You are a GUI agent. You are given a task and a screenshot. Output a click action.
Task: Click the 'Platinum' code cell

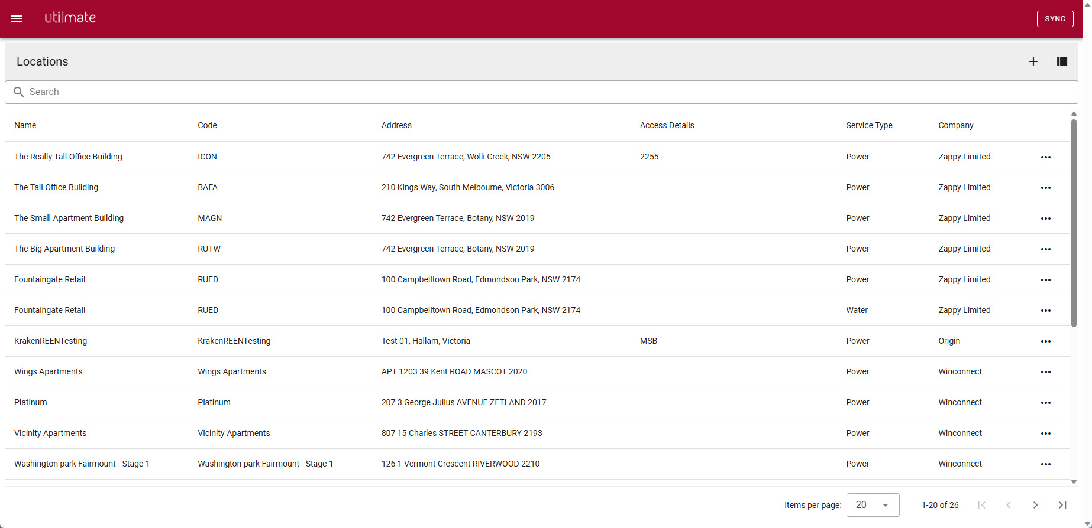pos(214,402)
